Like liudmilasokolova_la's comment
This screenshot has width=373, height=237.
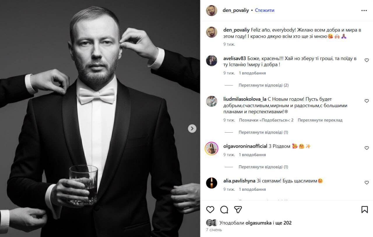tap(367, 101)
